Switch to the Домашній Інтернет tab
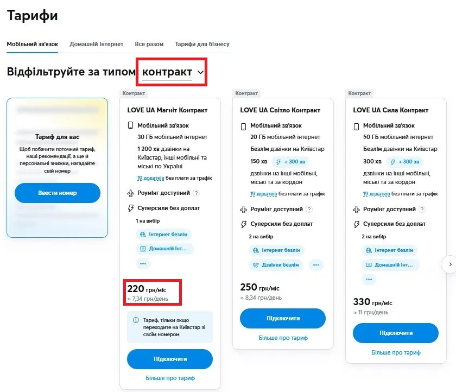The height and width of the screenshot is (392, 456). pos(97,44)
